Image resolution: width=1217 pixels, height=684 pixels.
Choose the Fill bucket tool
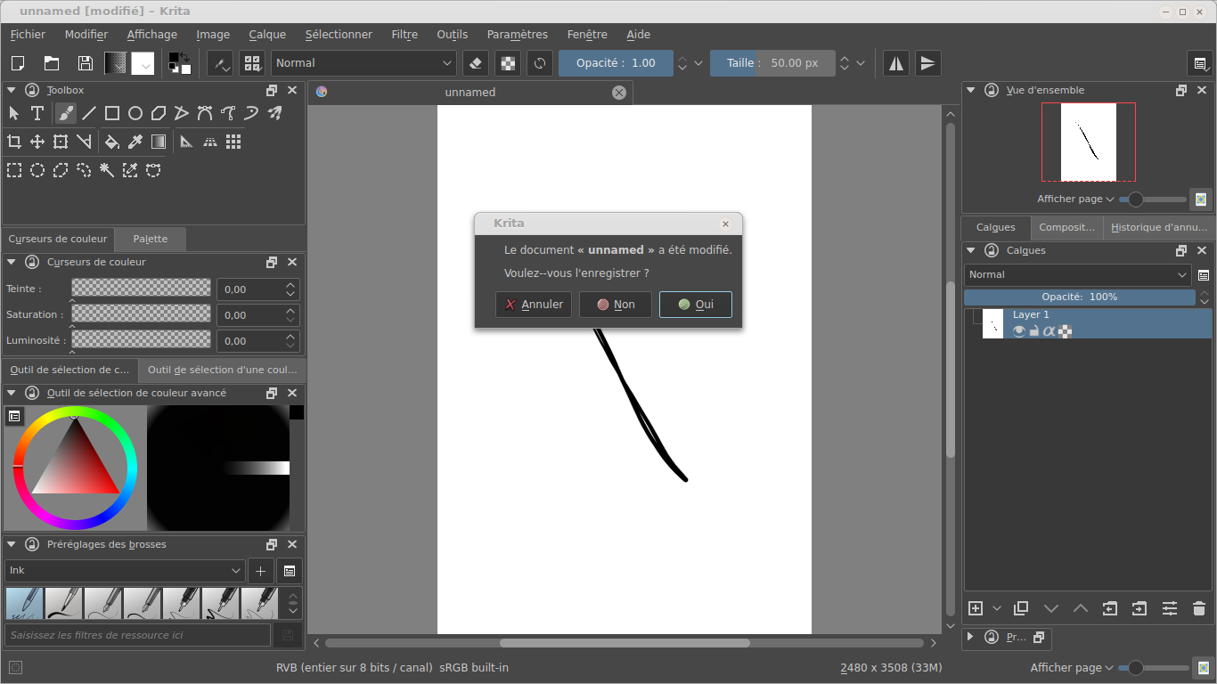click(x=112, y=142)
